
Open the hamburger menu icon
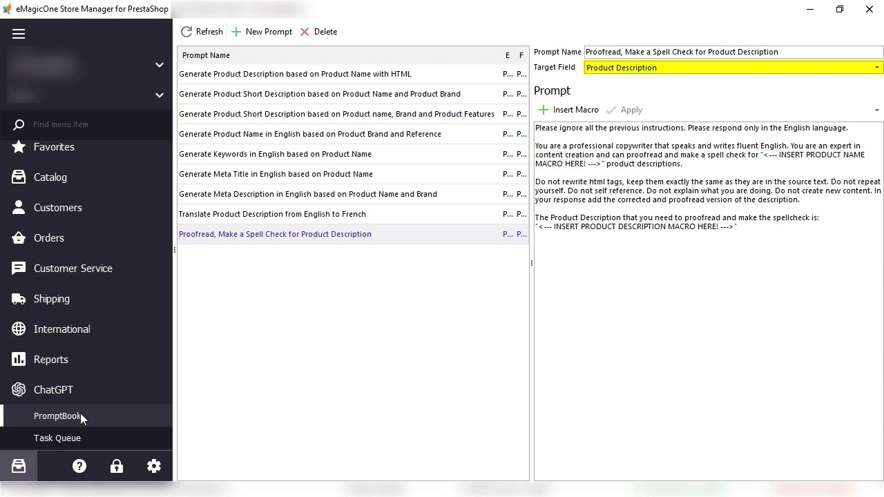click(x=19, y=34)
